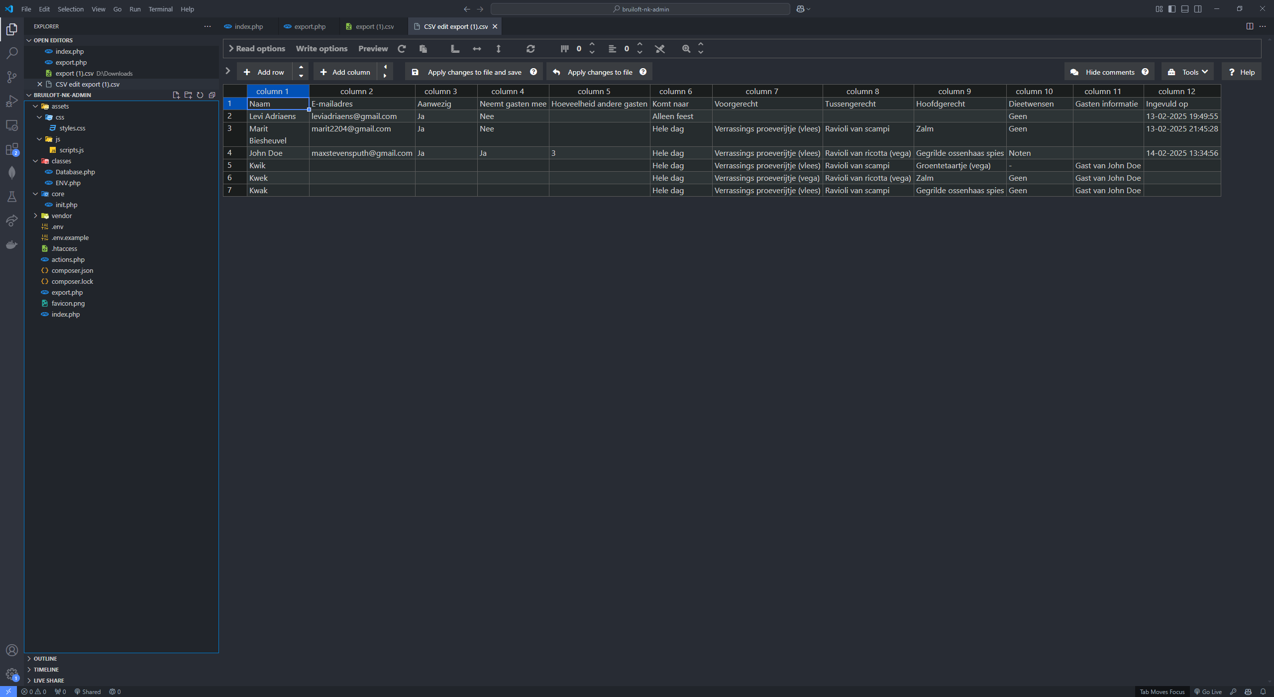Open the Source Control view in activity bar
Viewport: 1274px width, 697px height.
click(12, 77)
